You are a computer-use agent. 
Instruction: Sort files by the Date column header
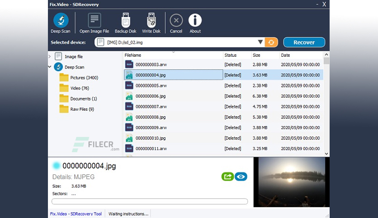(285, 55)
